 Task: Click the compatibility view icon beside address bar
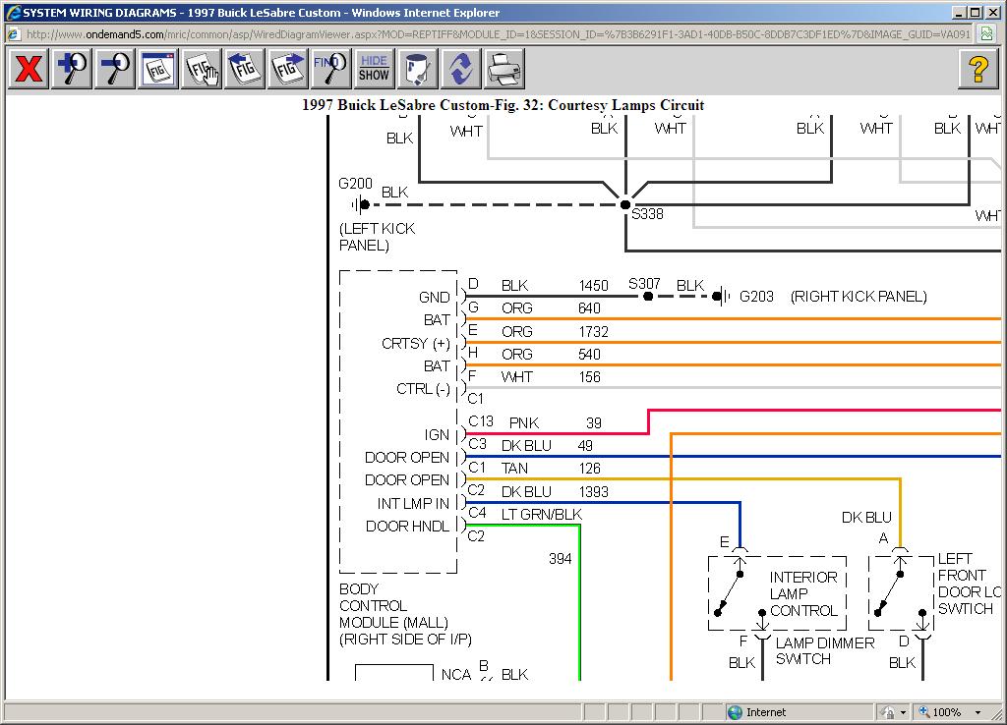pos(985,33)
